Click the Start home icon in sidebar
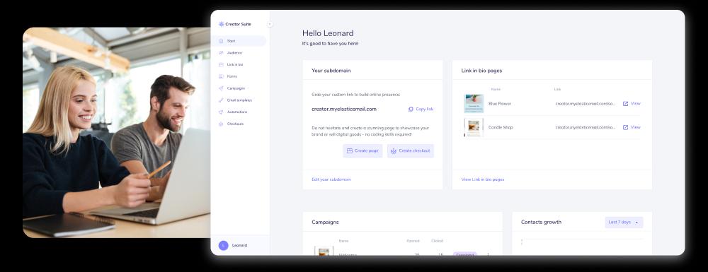The image size is (708, 272). (x=221, y=41)
